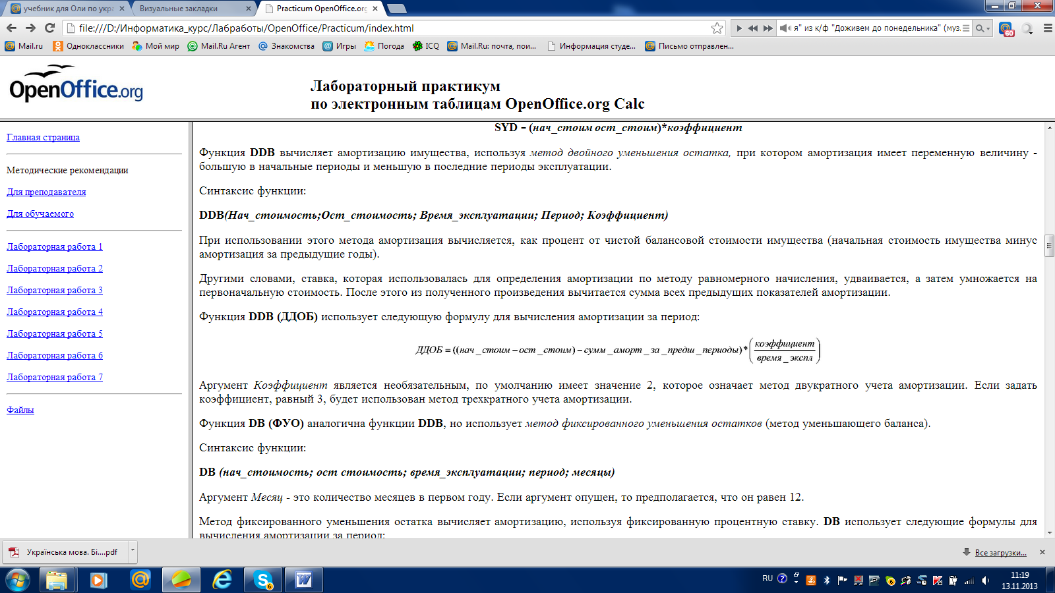Click the OpenOffice.org logo
1055x593 pixels.
pos(76,84)
